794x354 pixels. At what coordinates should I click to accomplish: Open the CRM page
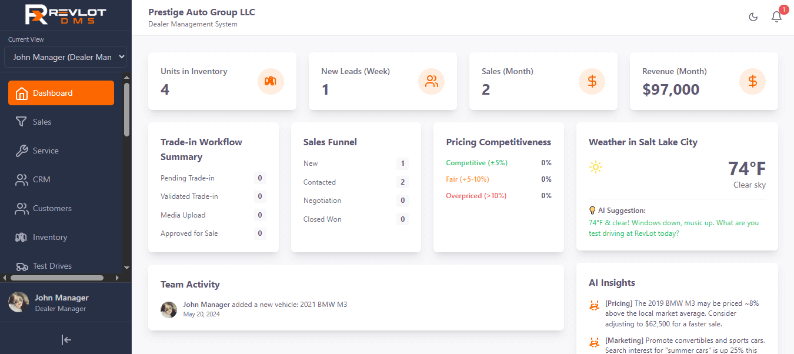coord(41,179)
